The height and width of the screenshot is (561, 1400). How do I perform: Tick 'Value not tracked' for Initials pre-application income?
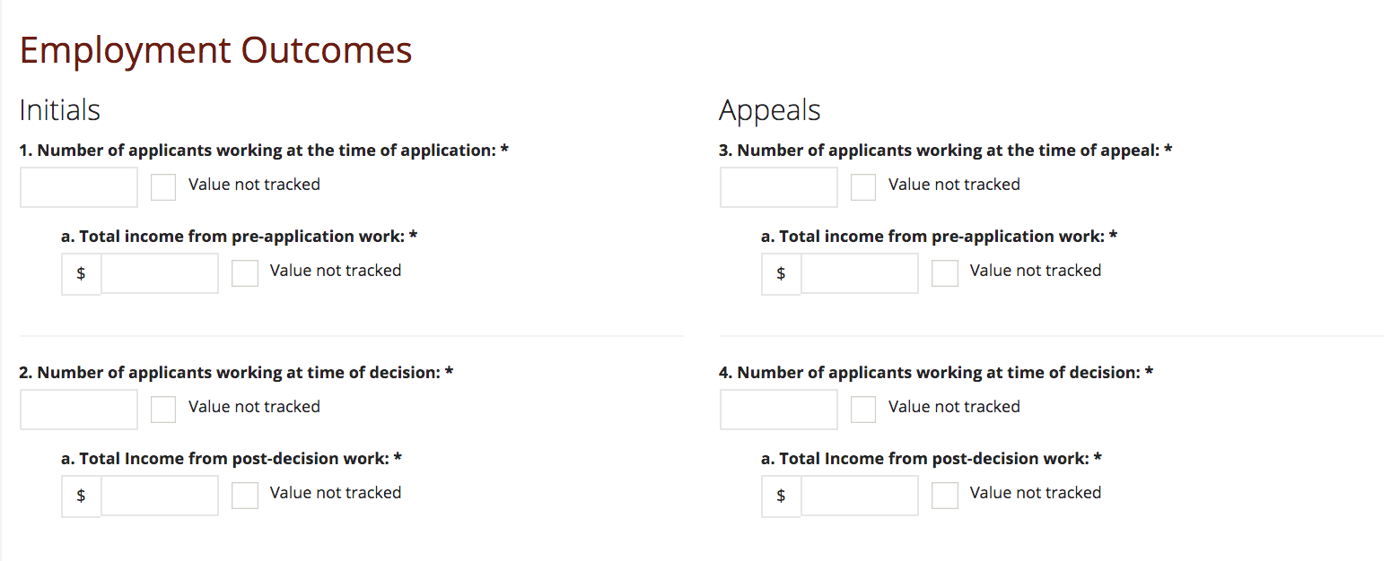[x=245, y=273]
